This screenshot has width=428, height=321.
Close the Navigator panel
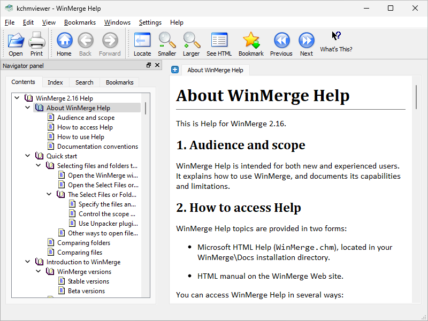(157, 65)
